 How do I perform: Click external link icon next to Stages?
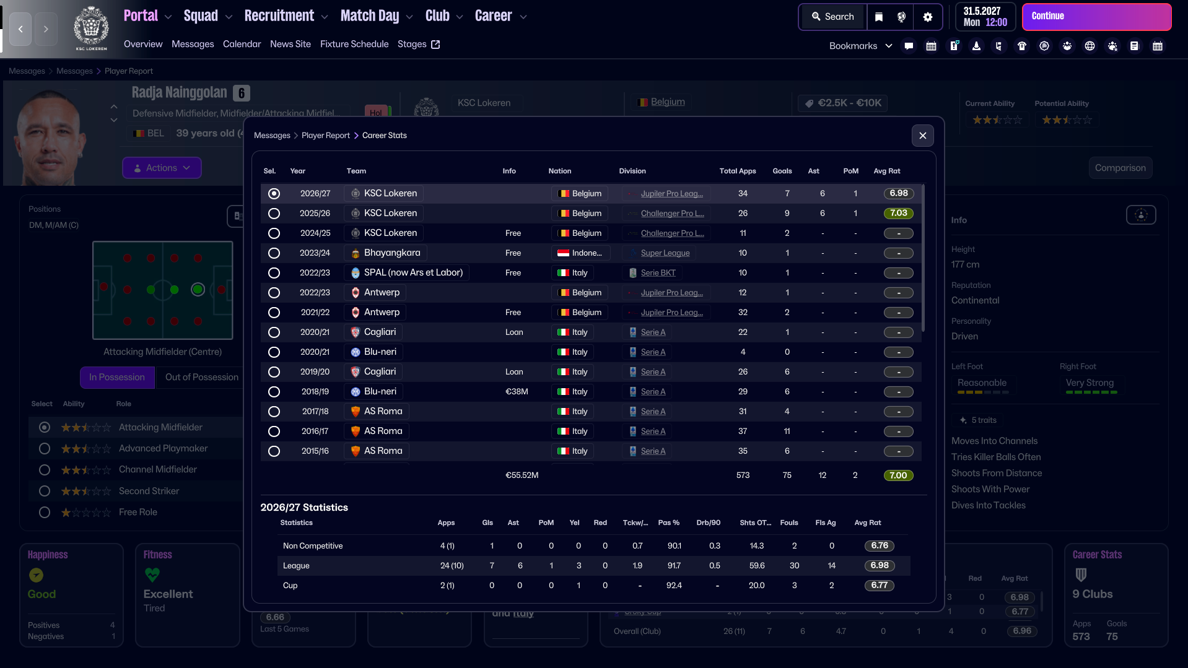435,44
